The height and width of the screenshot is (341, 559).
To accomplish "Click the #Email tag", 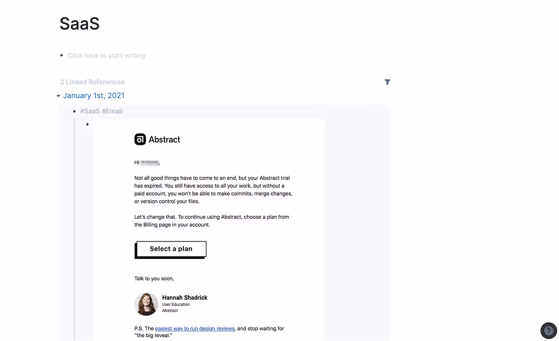I will coord(112,111).
